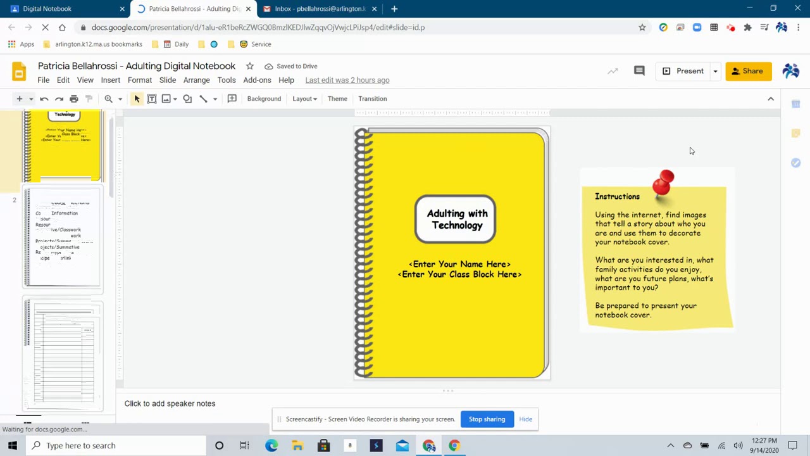810x456 pixels.
Task: Click Stop sharing button
Action: [487, 419]
